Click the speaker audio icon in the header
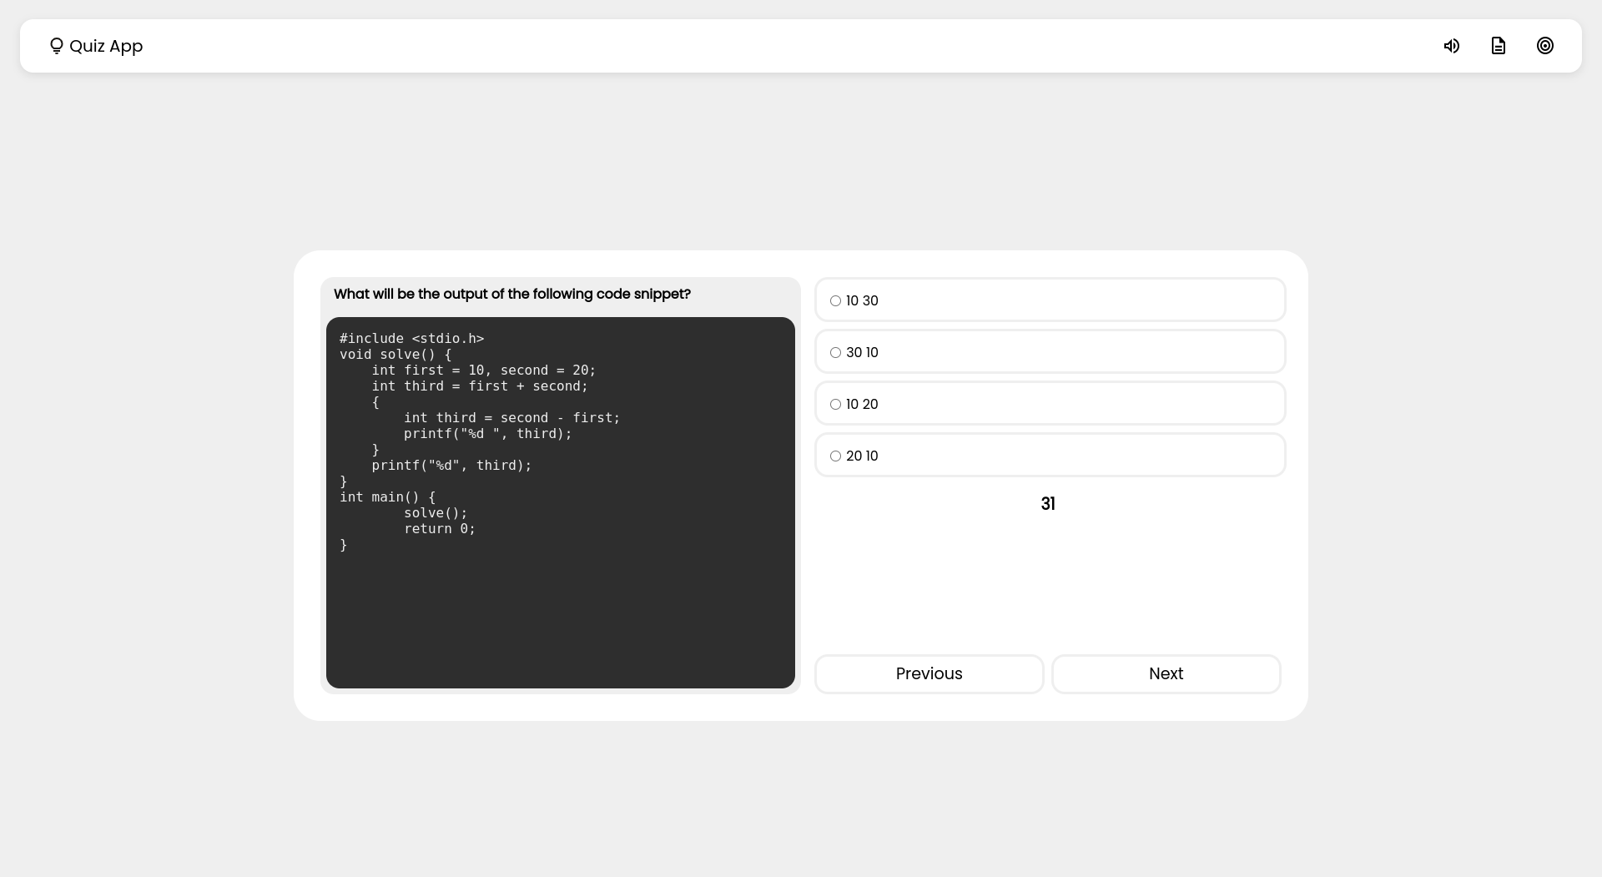This screenshot has width=1602, height=877. pyautogui.click(x=1452, y=46)
